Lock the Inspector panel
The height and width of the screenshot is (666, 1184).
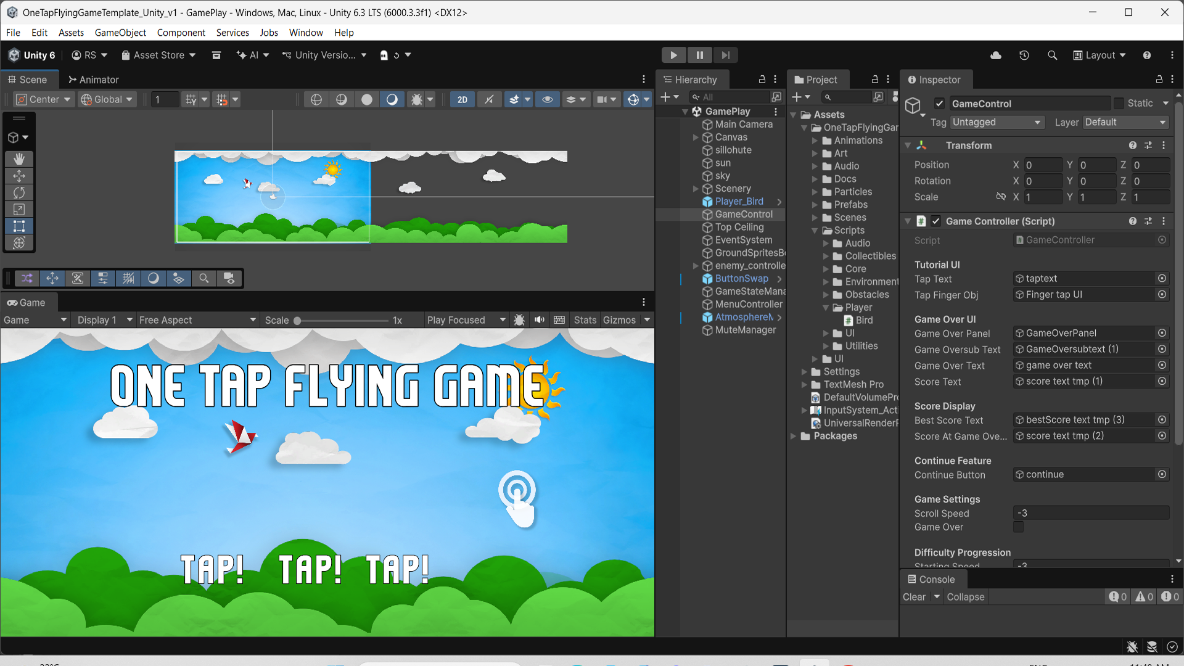click(x=1159, y=80)
